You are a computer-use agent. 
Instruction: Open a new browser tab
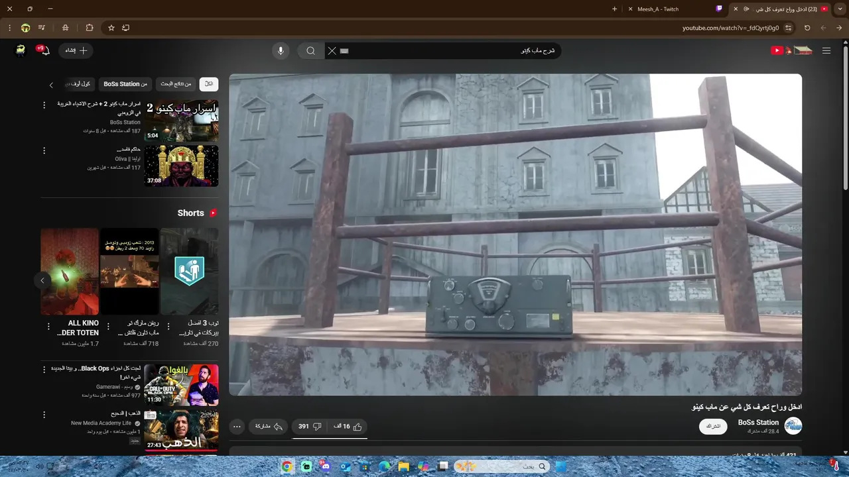pyautogui.click(x=614, y=9)
